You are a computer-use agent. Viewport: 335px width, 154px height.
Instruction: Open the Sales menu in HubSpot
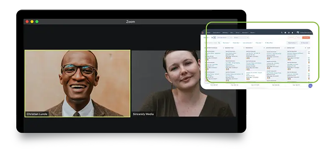[x=232, y=33]
